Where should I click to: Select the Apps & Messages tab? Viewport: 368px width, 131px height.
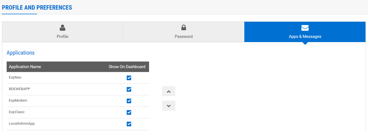click(x=305, y=32)
